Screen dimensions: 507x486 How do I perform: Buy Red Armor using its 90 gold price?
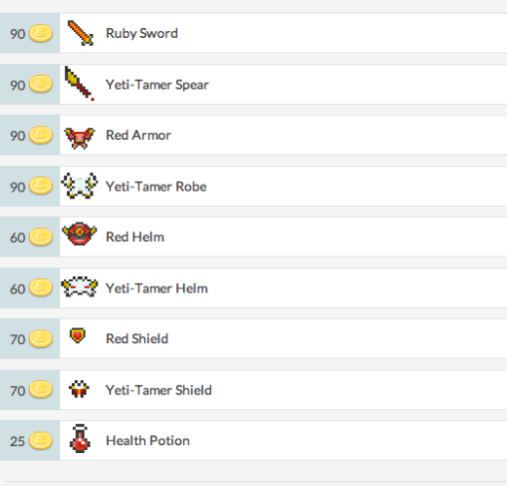[x=30, y=135]
